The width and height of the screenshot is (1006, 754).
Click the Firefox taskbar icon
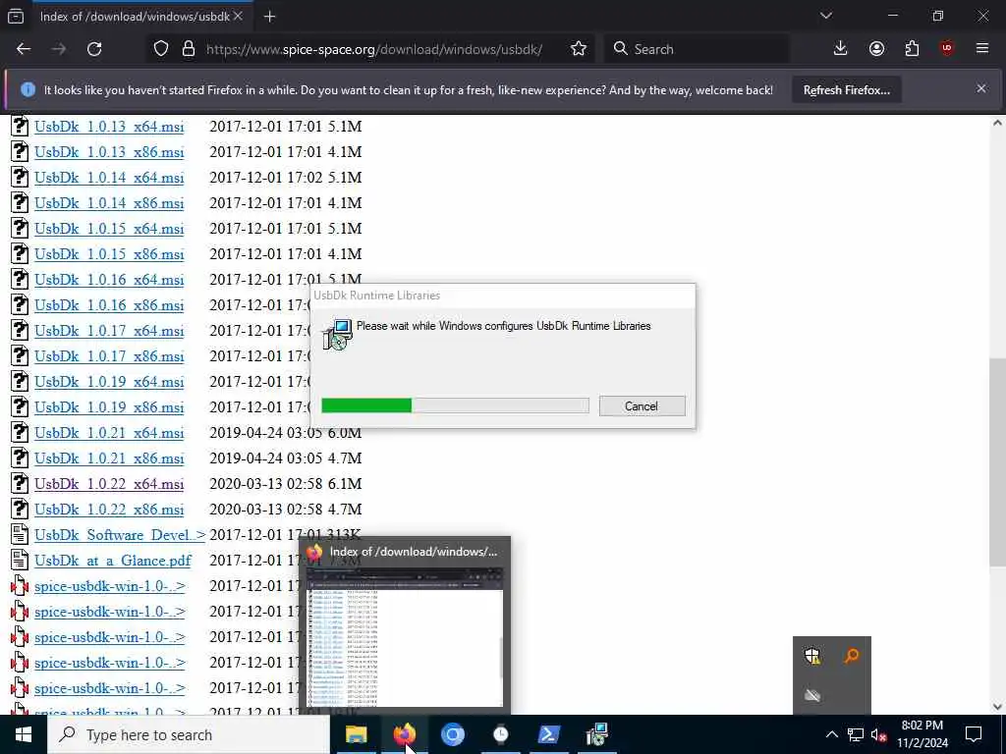(x=404, y=734)
